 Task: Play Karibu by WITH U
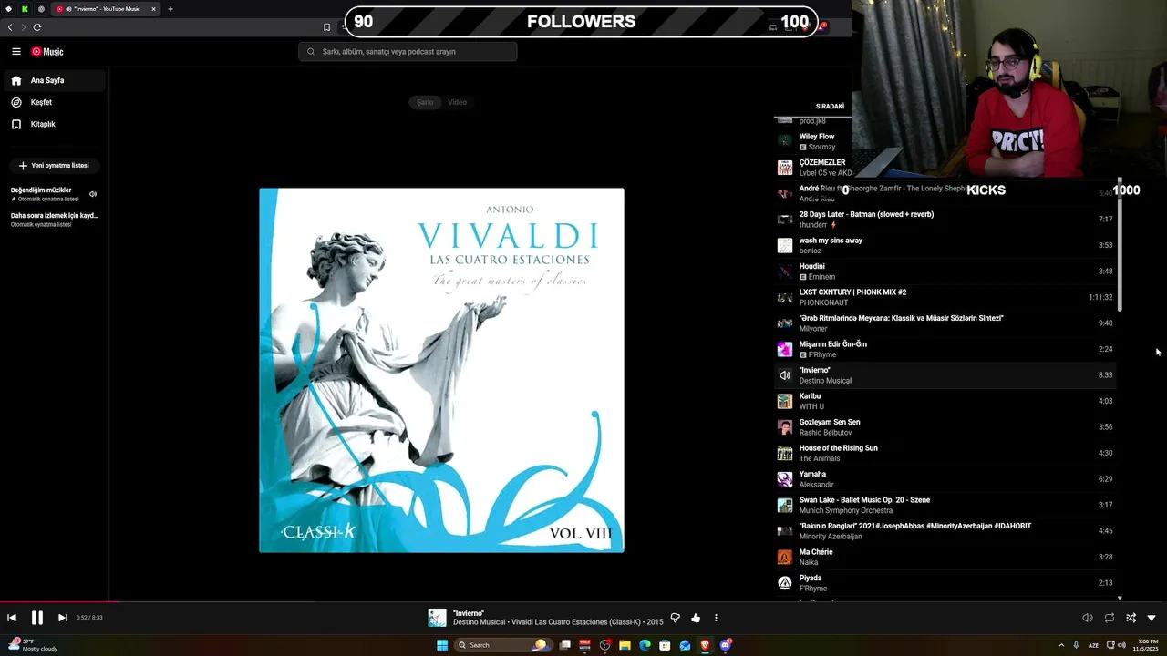click(x=945, y=401)
